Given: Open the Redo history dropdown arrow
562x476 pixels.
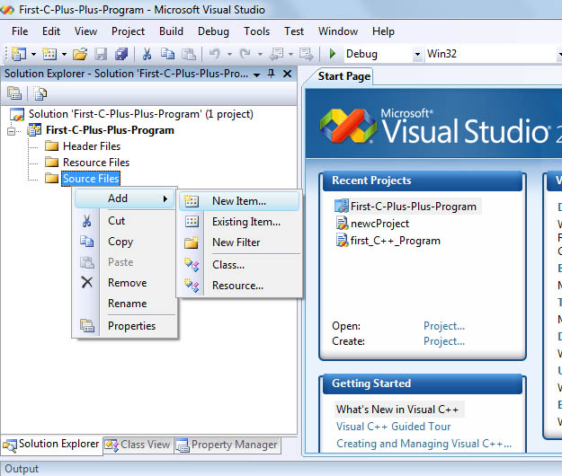Looking at the screenshot, I should [x=260, y=55].
